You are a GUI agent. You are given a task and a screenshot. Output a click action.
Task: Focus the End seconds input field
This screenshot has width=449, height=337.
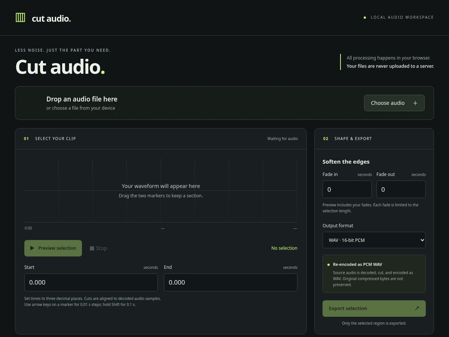(x=230, y=282)
